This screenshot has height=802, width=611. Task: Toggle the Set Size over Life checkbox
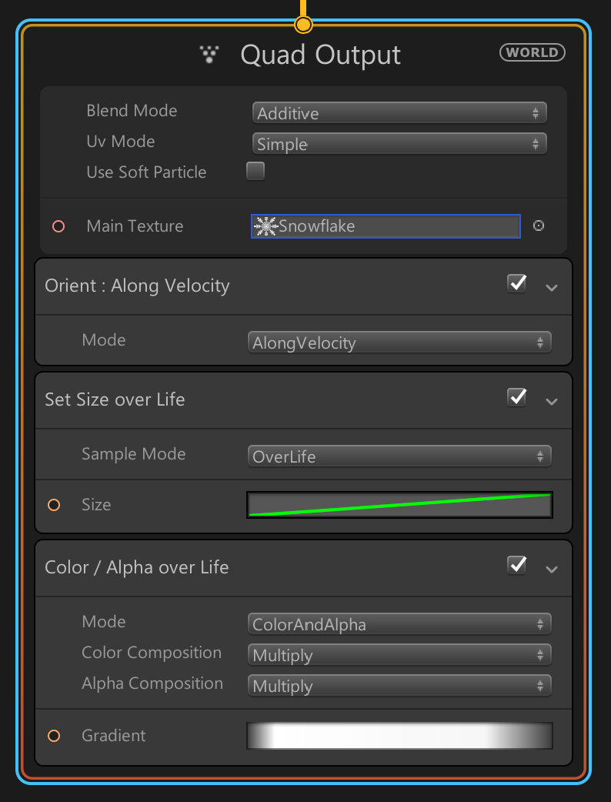click(x=517, y=397)
